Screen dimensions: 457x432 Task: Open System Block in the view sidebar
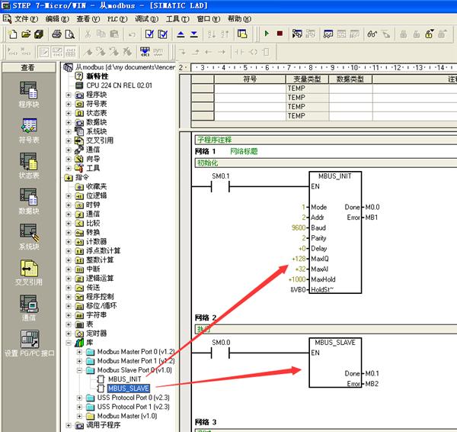(29, 237)
